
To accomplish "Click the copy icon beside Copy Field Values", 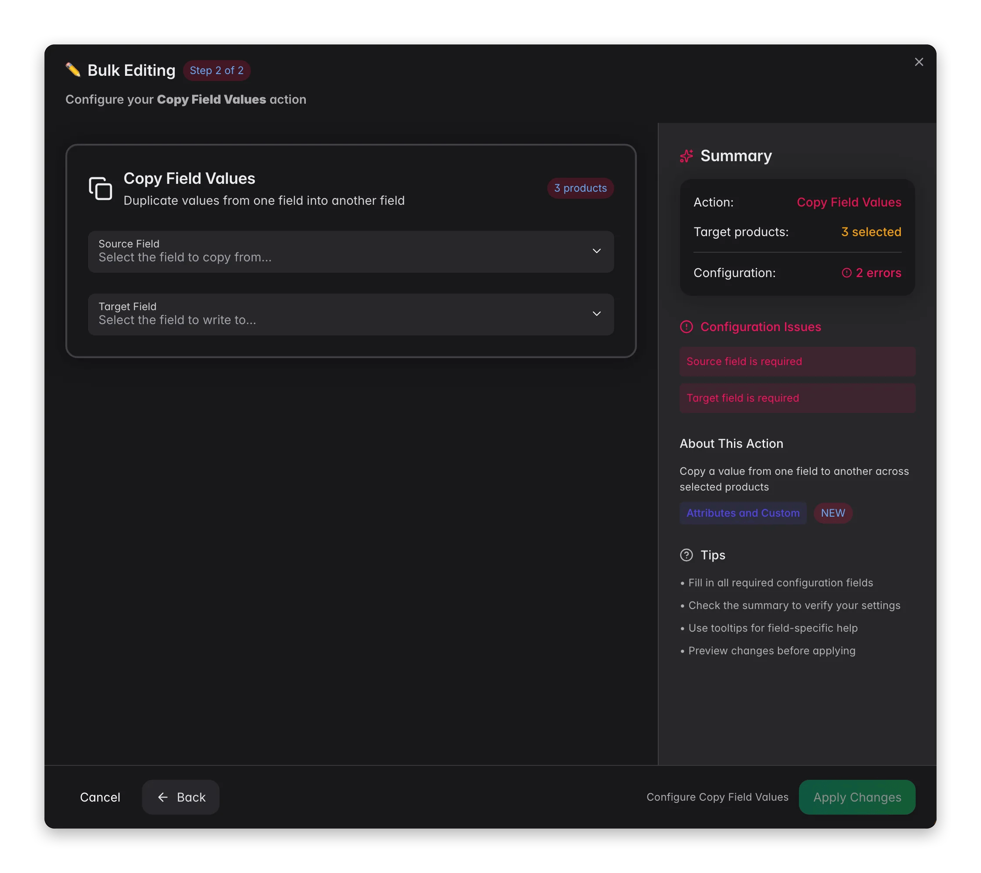I will (100, 188).
